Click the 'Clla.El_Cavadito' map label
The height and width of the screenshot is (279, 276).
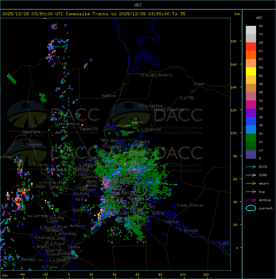(x=167, y=109)
